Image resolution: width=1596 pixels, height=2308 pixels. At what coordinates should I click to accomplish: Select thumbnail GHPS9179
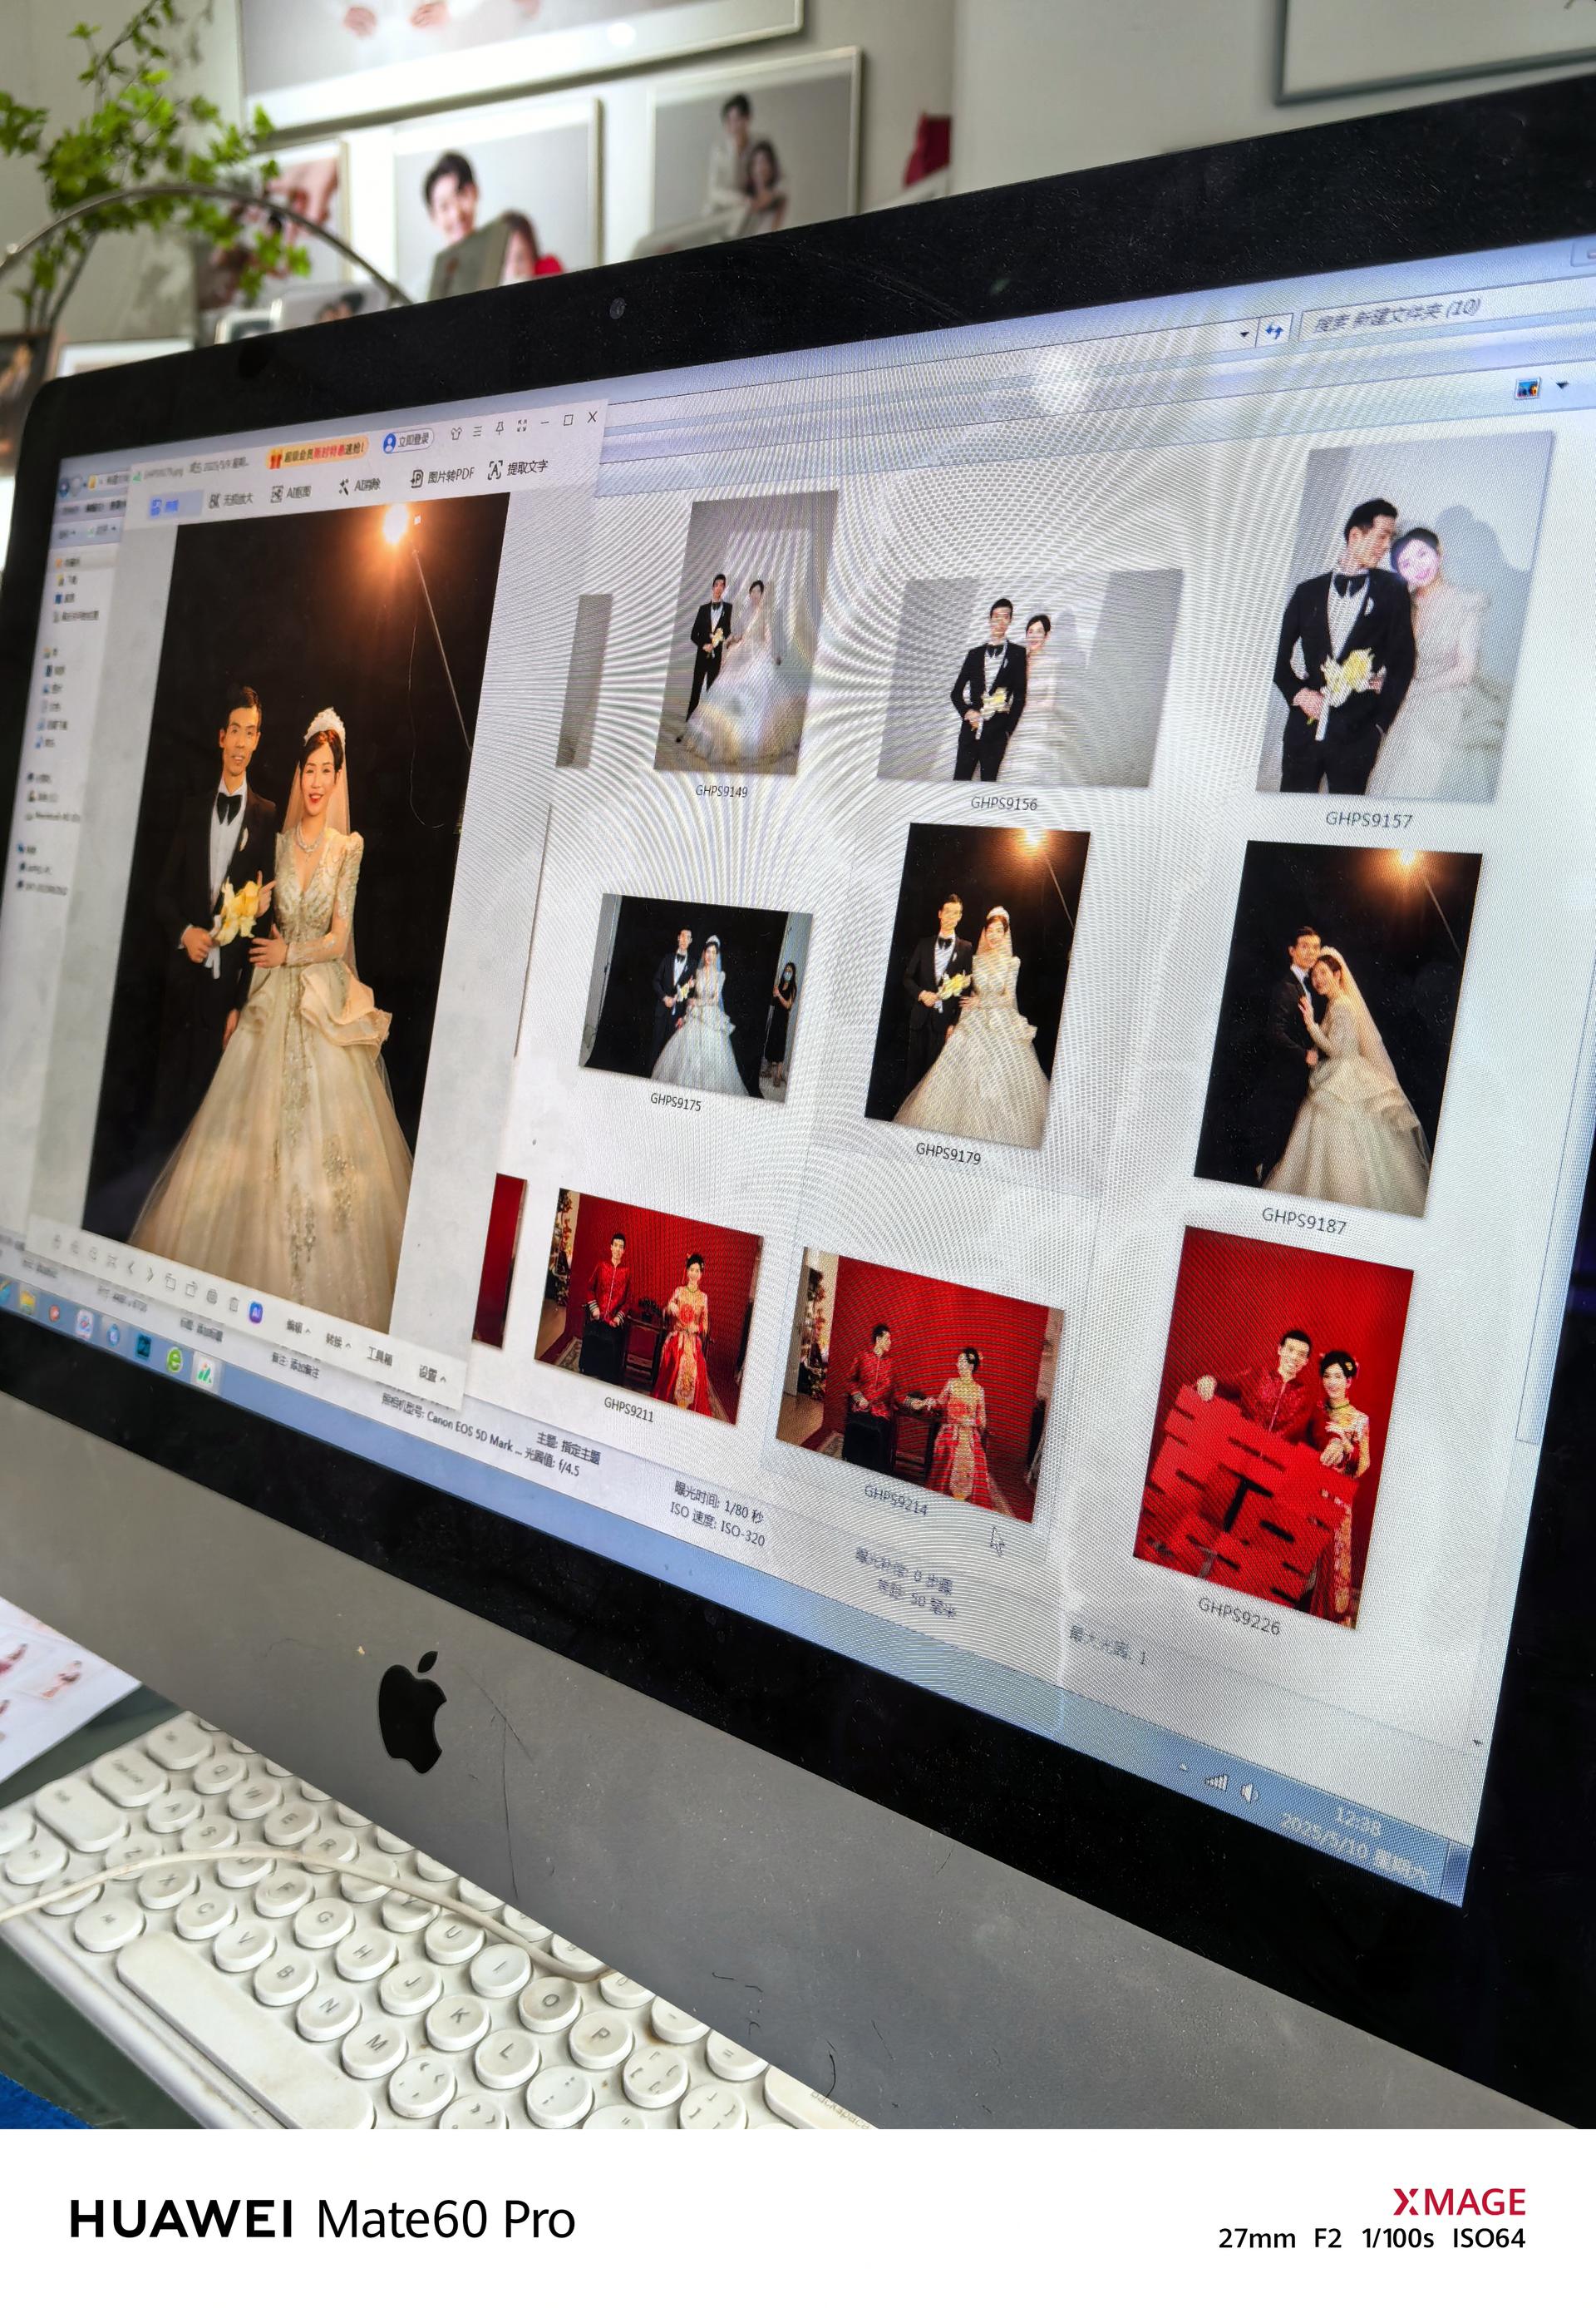pyautogui.click(x=978, y=987)
